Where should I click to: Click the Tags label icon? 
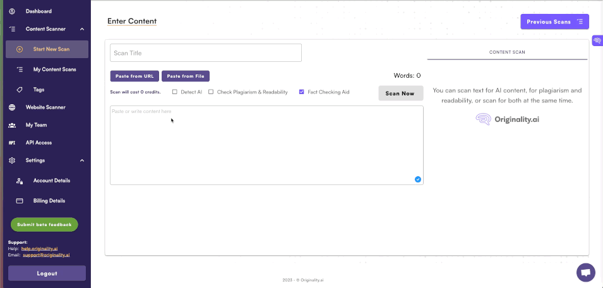(x=20, y=90)
